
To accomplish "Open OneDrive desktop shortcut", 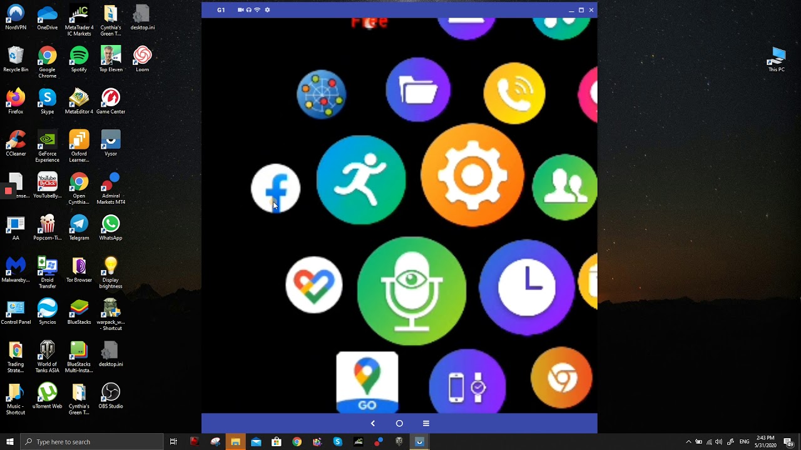I will point(48,17).
